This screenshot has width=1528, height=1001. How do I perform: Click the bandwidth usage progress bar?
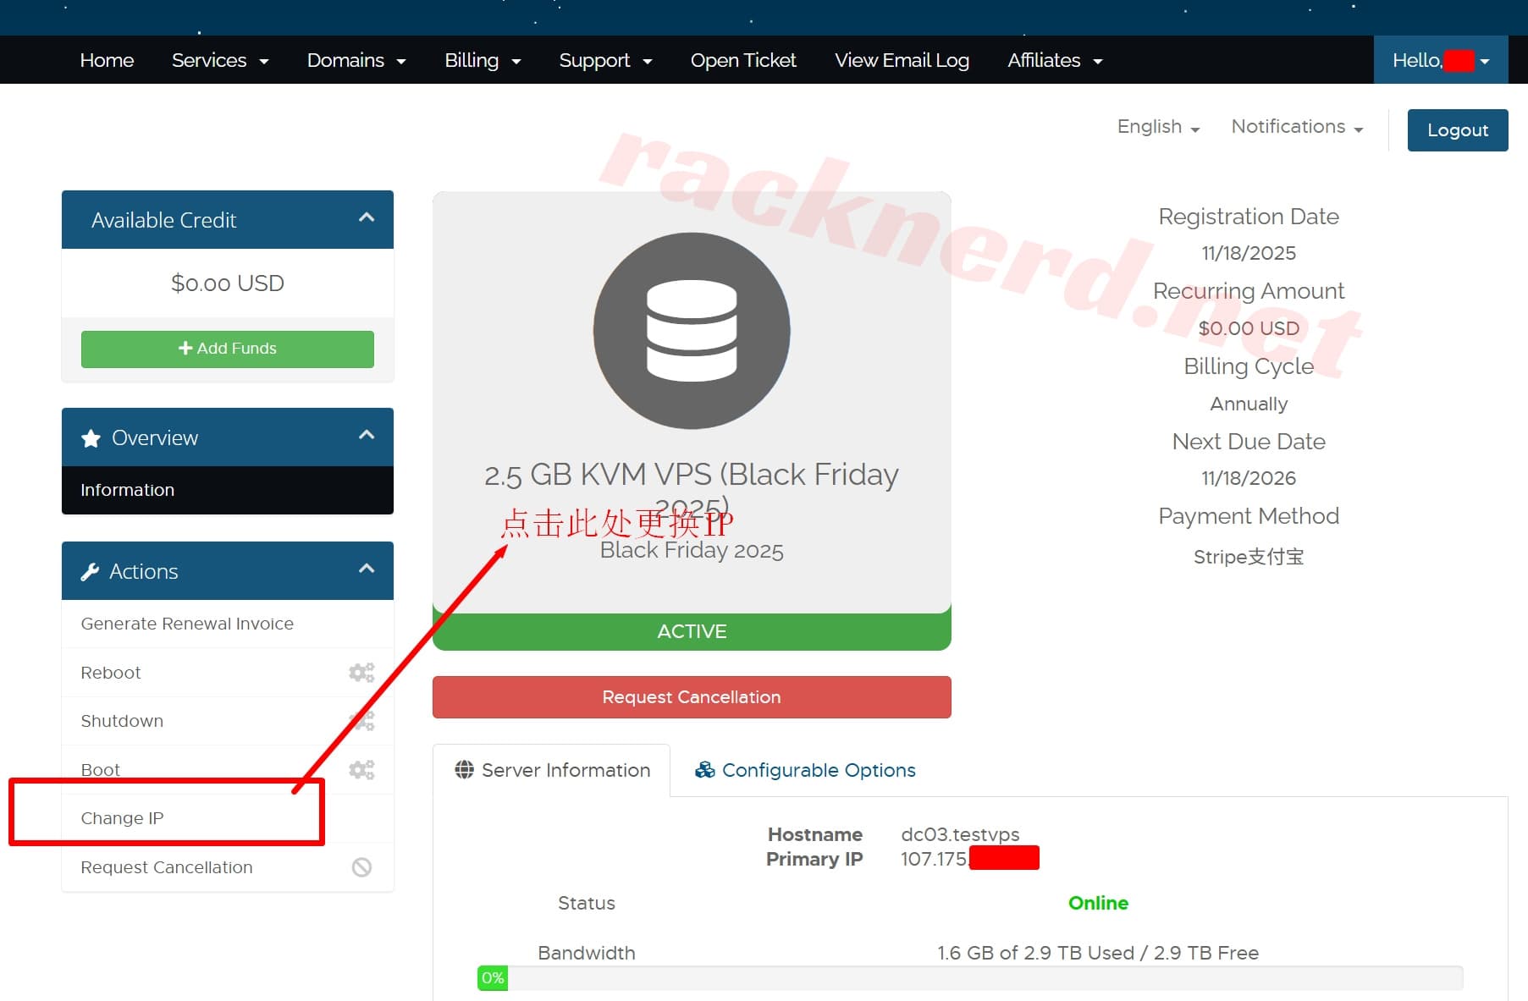(969, 978)
